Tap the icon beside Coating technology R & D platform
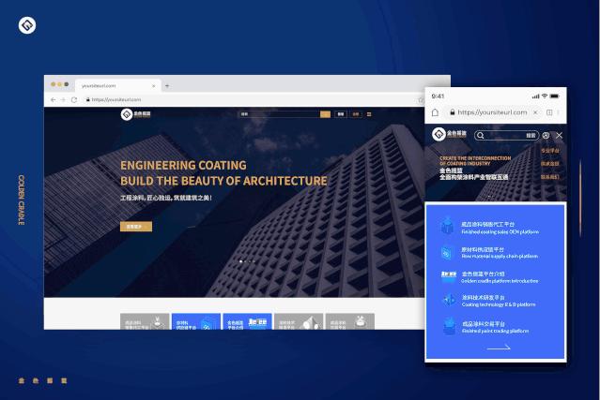Image resolution: width=600 pixels, height=400 pixels. coord(448,301)
